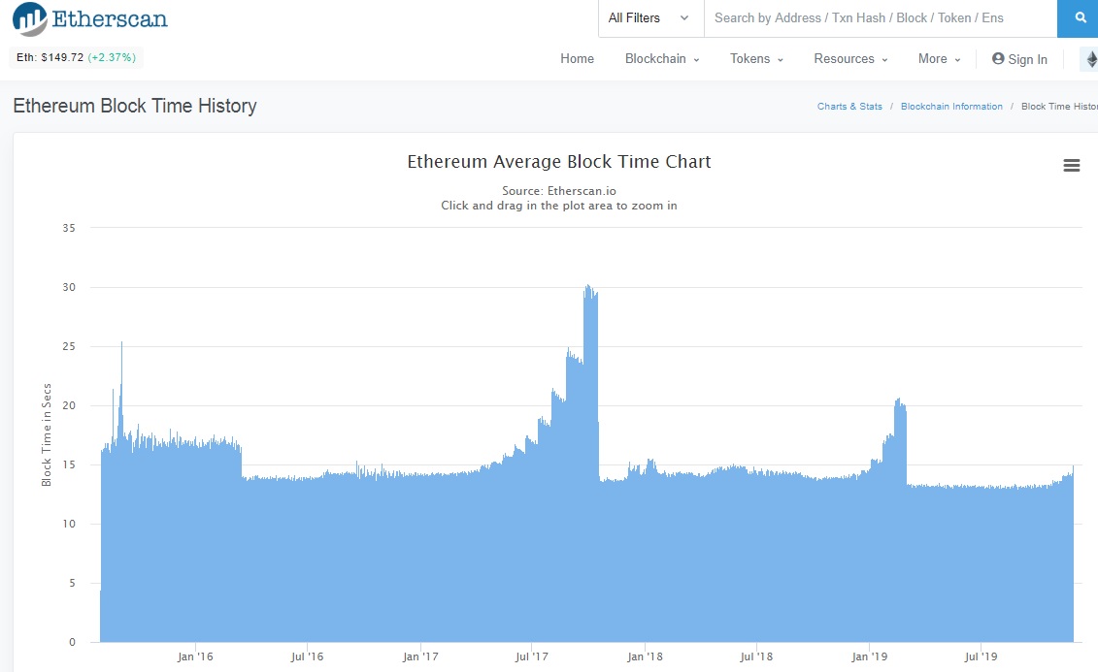Viewport: 1098px width, 672px height.
Task: Open the Blockchain Information breadcrumb
Action: point(951,107)
